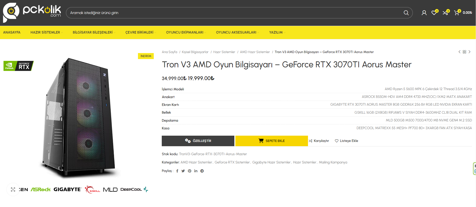Image resolution: width=476 pixels, height=207 pixels.
Task: Open AMD Hazır Sistemler breadcrumb link
Action: (x=255, y=52)
